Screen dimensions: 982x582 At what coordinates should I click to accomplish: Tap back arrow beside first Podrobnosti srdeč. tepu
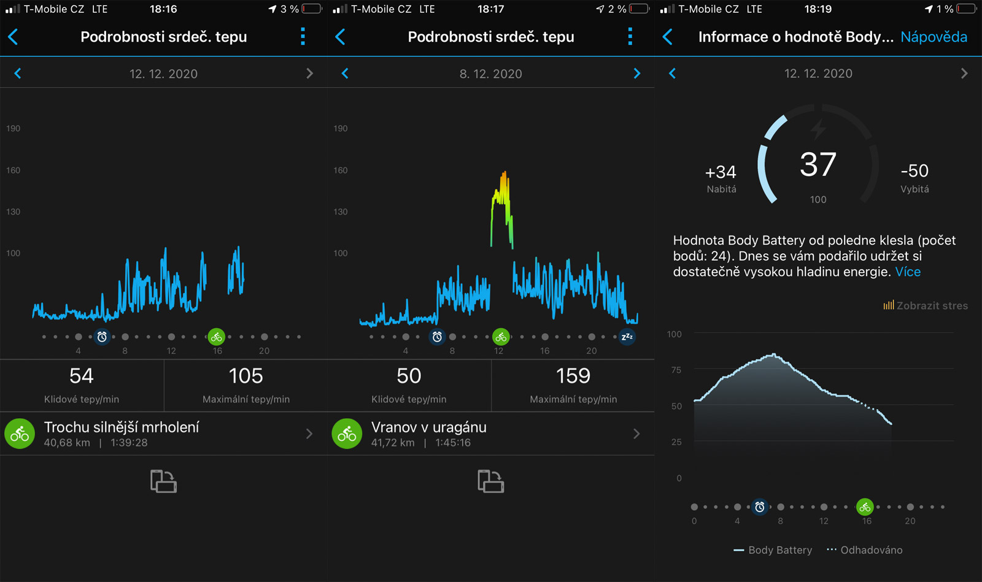(14, 37)
